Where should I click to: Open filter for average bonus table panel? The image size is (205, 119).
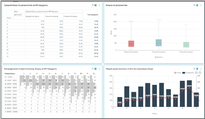[93, 5]
